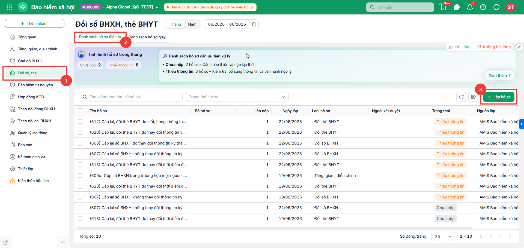The image size is (524, 248).
Task: Open Hợp đồng KCB in sidebar
Action: [35, 97]
